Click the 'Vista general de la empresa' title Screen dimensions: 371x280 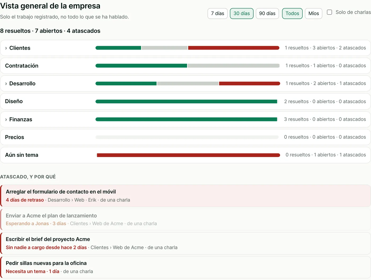50,6
